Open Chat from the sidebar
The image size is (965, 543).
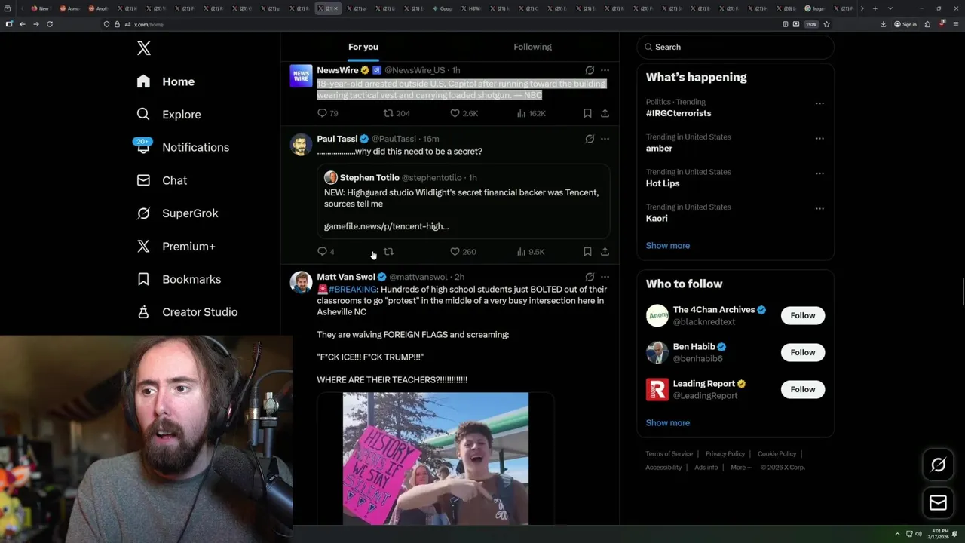click(162, 180)
